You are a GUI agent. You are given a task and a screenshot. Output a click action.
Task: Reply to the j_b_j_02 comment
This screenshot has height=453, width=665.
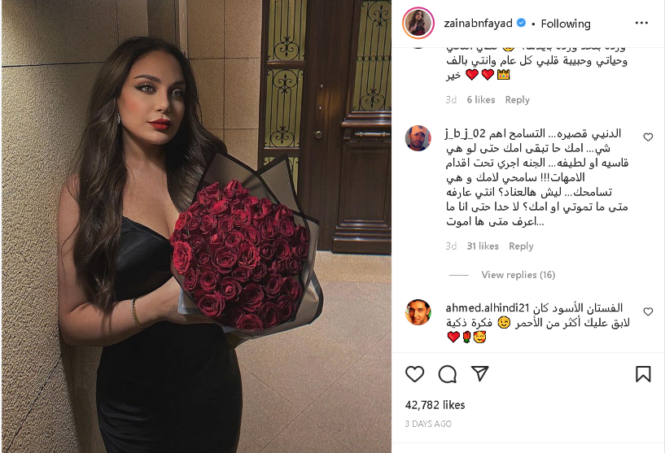pyautogui.click(x=521, y=246)
